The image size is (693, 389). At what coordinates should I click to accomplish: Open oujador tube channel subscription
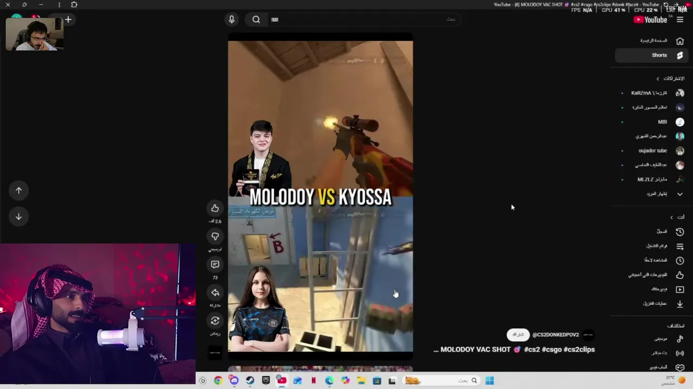652,151
